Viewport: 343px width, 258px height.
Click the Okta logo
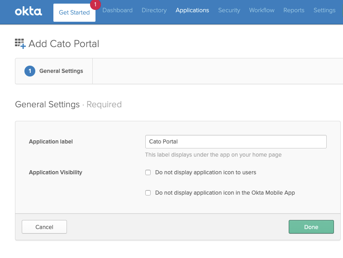tap(29, 11)
